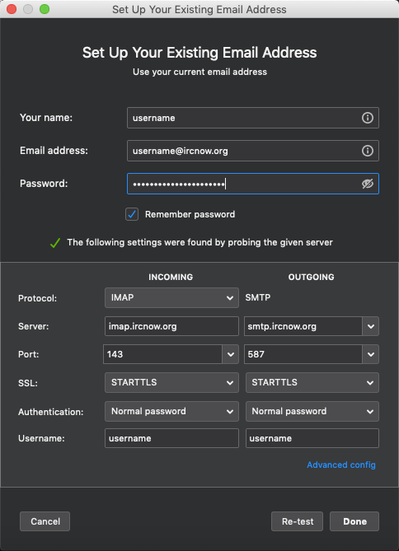The image size is (399, 551).
Task: Expand the outgoing server smtp.ircnow.org dropdown arrow
Action: click(x=370, y=326)
